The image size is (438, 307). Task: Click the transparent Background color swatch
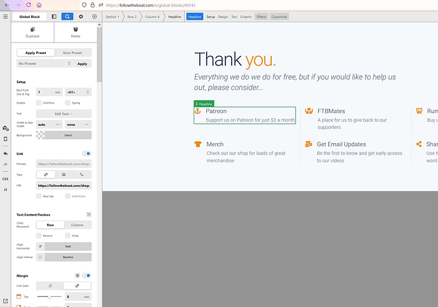(x=40, y=135)
